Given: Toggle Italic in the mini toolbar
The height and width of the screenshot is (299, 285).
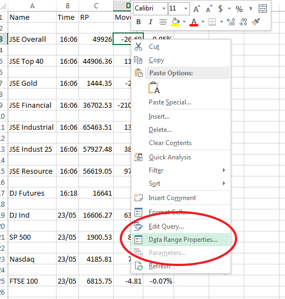Looking at the screenshot, I should coord(150,22).
